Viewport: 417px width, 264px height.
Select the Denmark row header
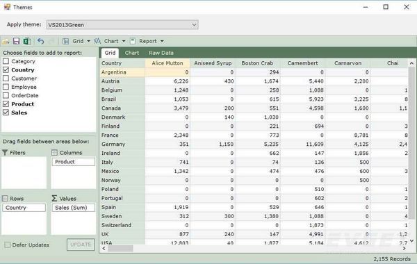122,117
